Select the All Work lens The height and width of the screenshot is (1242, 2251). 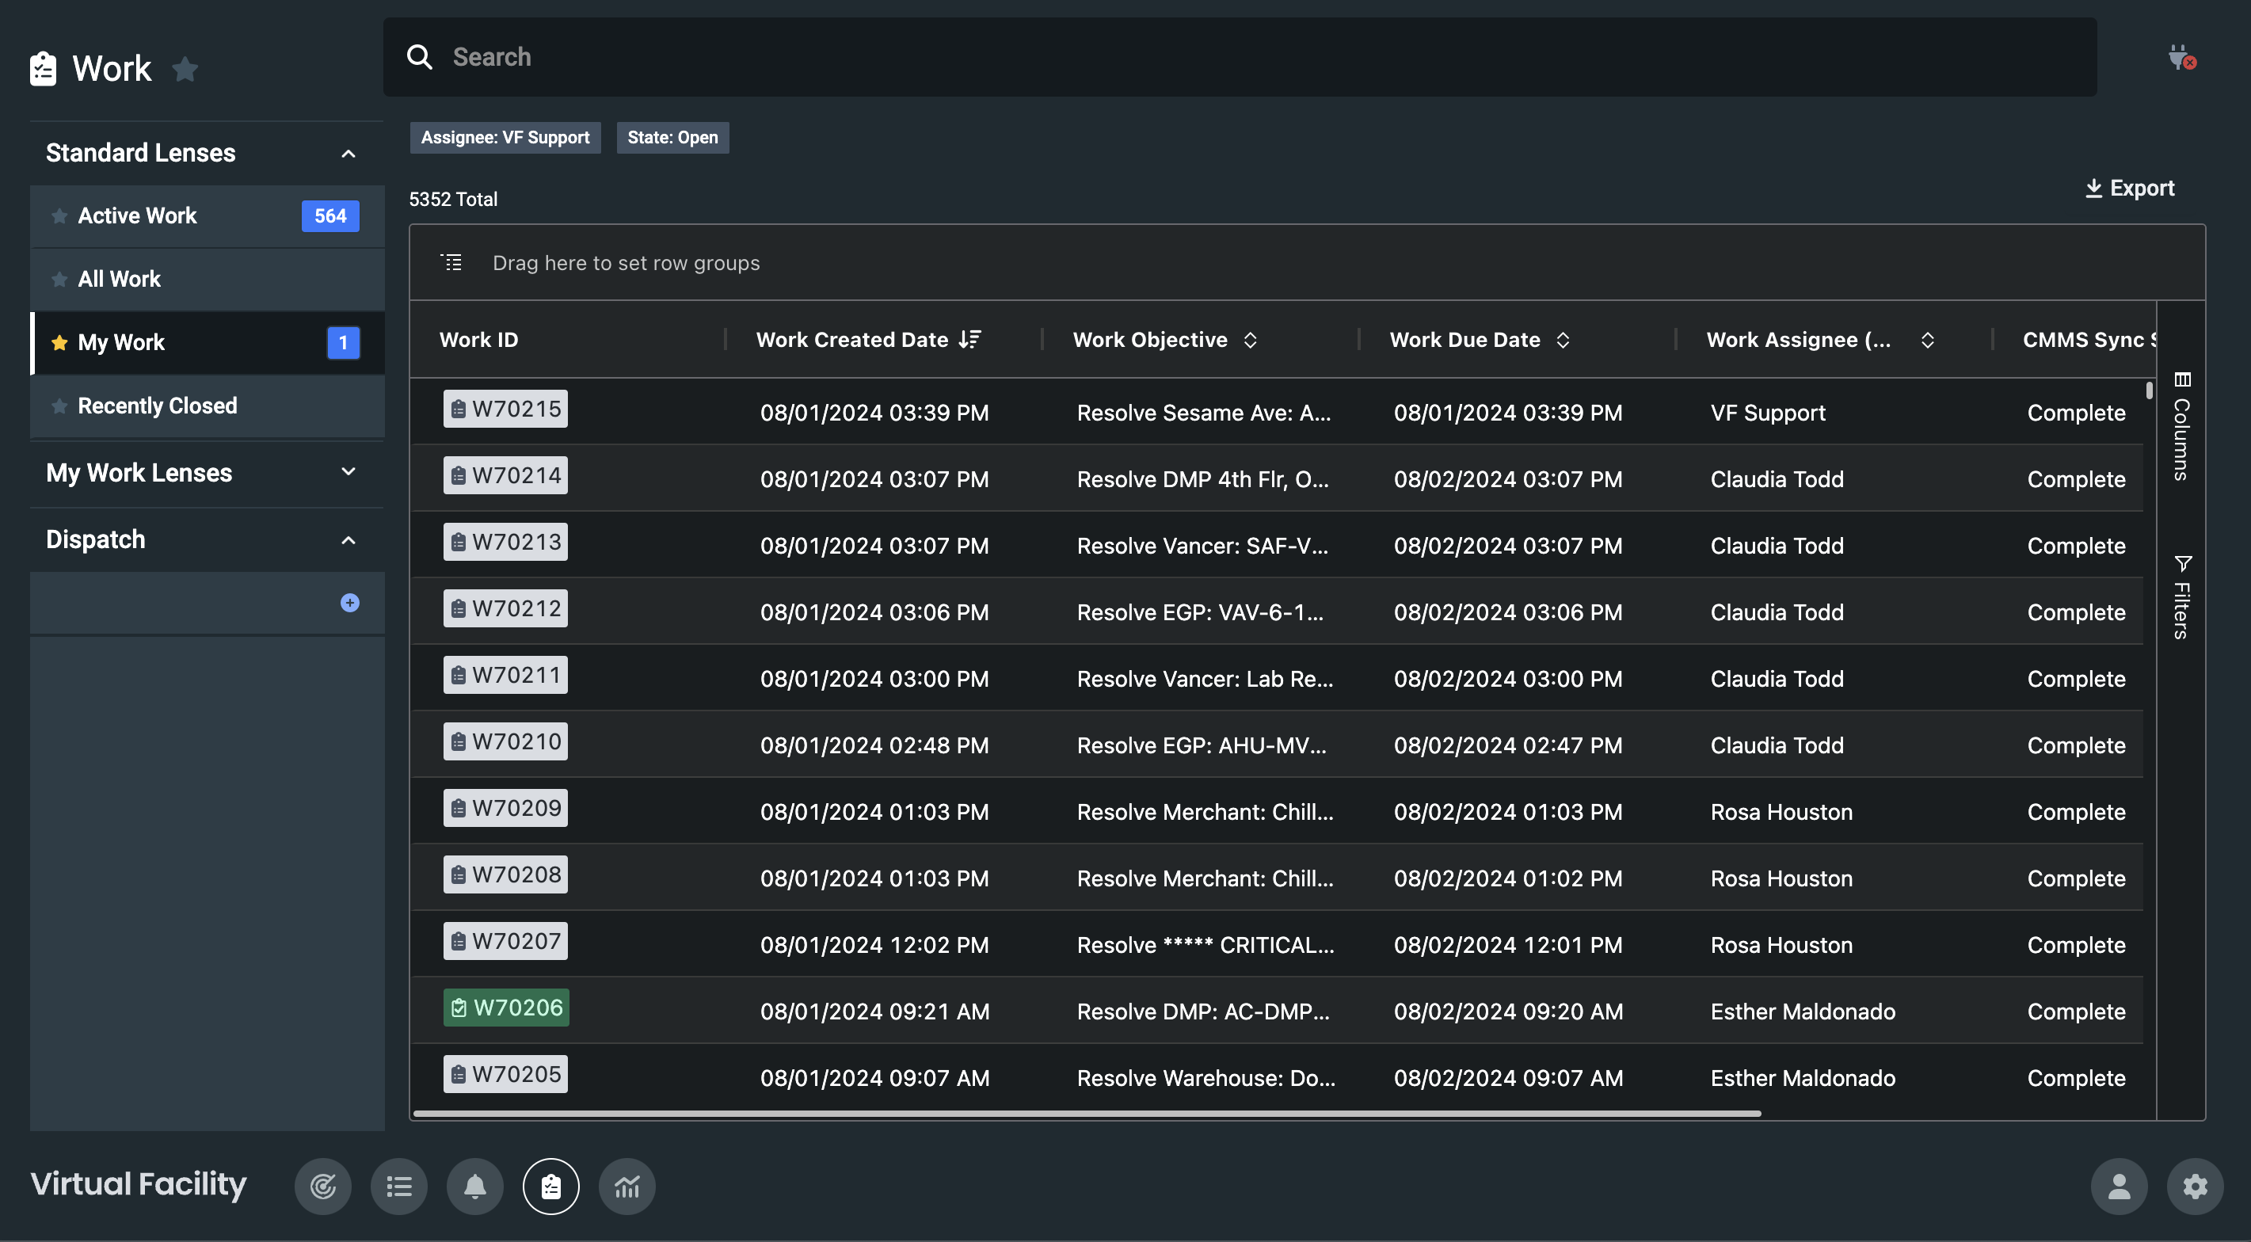(120, 280)
